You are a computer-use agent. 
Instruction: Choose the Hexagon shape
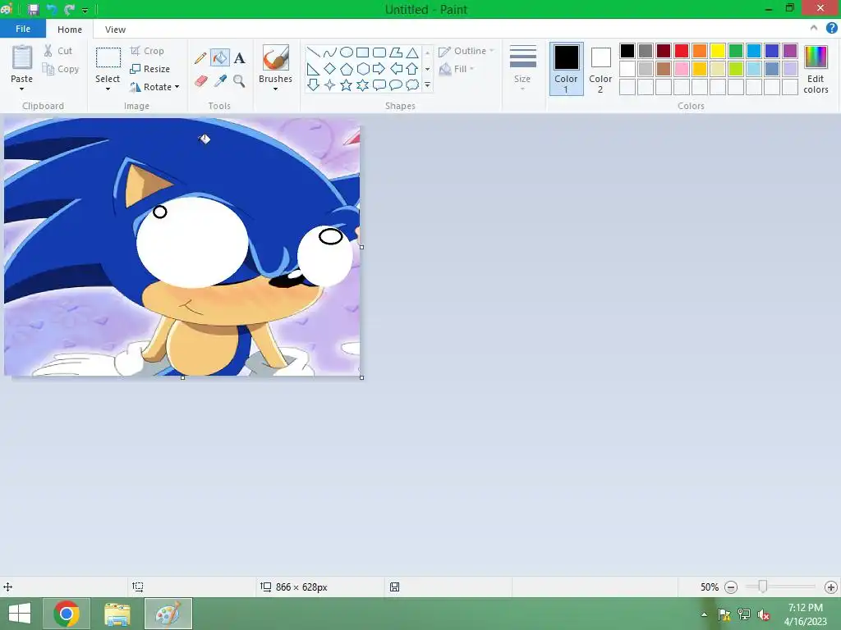click(363, 69)
